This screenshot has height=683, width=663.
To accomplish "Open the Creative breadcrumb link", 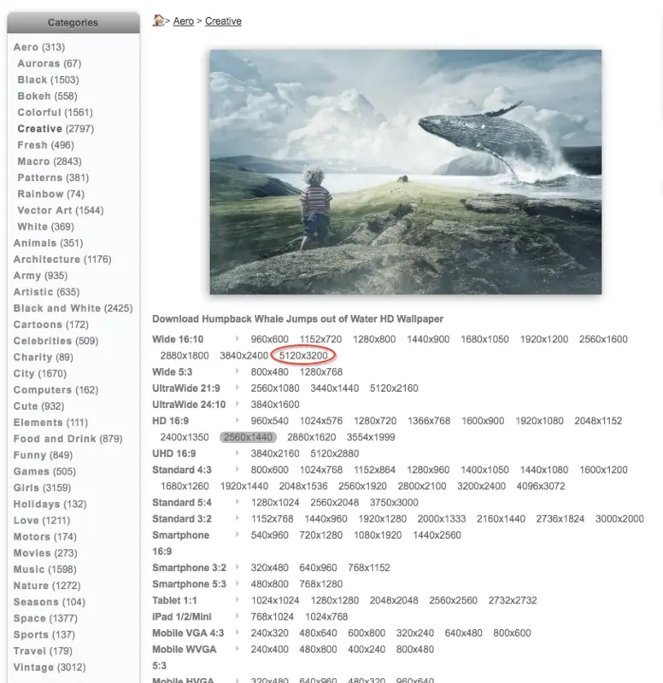I will (223, 20).
